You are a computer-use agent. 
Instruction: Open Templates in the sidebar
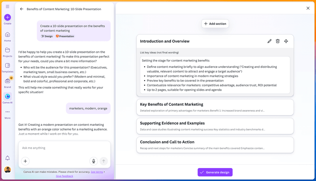point(8,67)
